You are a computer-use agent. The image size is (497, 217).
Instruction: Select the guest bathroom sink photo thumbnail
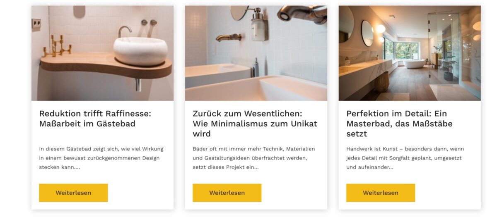pos(102,53)
